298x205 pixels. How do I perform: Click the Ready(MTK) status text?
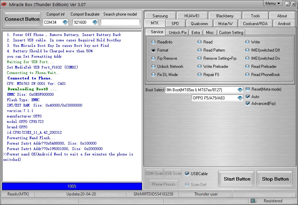[x=18, y=194]
